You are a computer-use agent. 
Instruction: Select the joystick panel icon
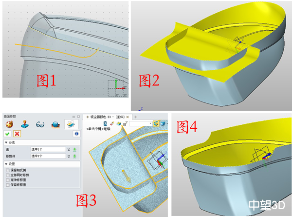click(25, 124)
